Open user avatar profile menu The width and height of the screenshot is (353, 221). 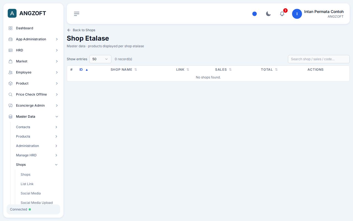(297, 14)
